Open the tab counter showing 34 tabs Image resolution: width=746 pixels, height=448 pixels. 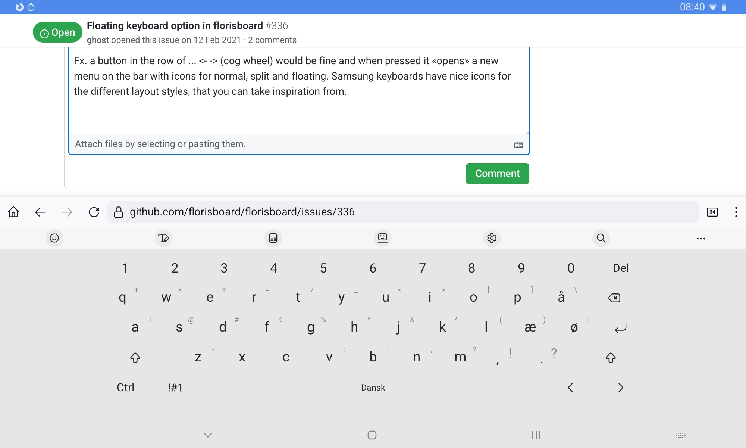click(x=712, y=212)
